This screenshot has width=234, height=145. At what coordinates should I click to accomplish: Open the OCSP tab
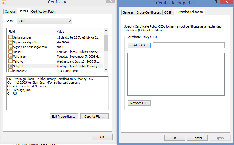coord(168,12)
